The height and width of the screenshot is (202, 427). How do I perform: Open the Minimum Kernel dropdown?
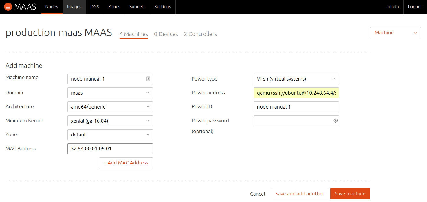click(110, 121)
